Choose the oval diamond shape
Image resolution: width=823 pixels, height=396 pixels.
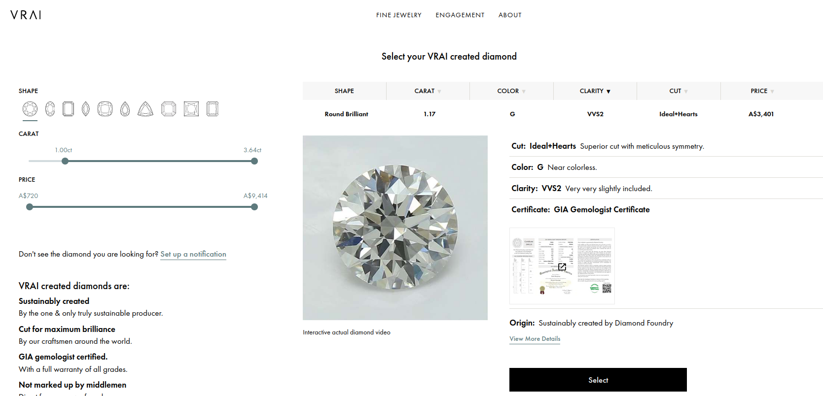(50, 109)
